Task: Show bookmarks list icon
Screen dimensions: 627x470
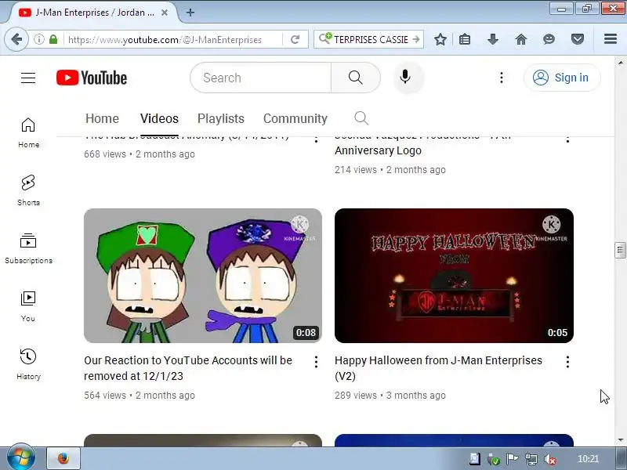Action: (465, 39)
